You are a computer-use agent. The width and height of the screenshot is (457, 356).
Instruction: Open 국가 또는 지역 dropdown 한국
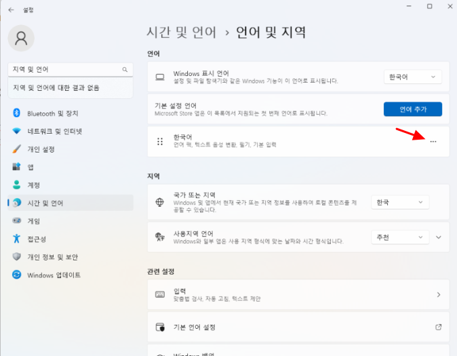point(400,202)
